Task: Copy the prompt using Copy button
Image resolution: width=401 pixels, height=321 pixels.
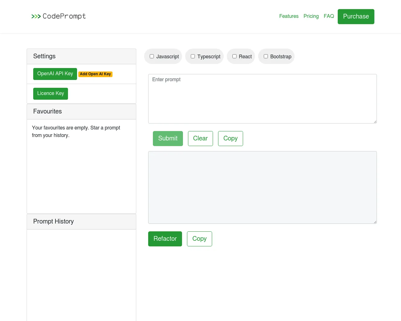Action: click(x=230, y=138)
